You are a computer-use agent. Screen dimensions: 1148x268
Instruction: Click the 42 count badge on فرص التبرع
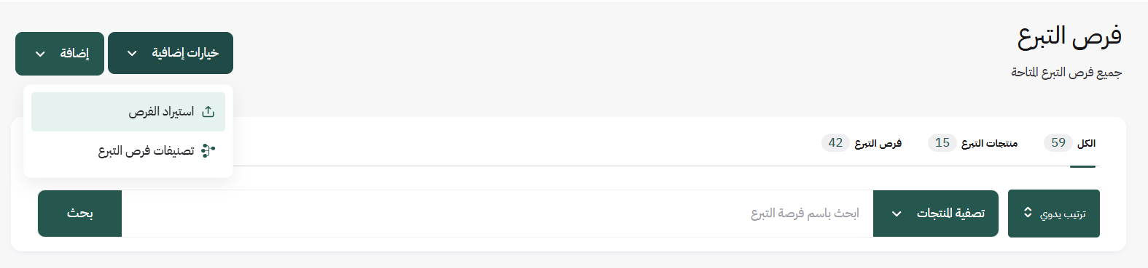point(836,143)
